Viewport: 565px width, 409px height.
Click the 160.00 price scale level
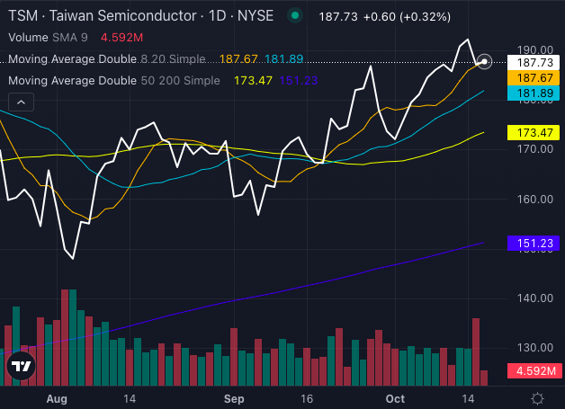tap(535, 199)
